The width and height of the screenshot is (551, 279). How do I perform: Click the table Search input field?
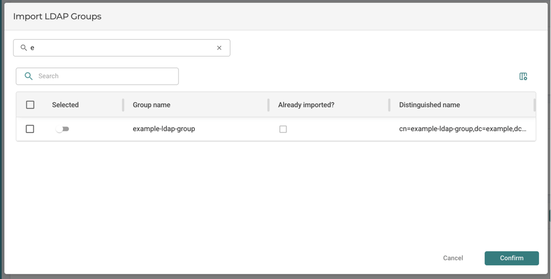pyautogui.click(x=97, y=76)
